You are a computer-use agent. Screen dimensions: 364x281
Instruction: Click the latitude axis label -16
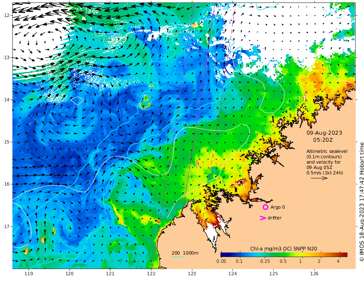click(6, 184)
